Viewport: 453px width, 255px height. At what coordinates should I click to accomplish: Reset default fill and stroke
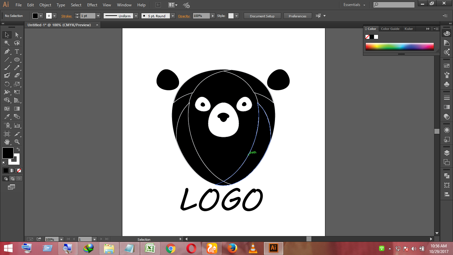[4, 163]
